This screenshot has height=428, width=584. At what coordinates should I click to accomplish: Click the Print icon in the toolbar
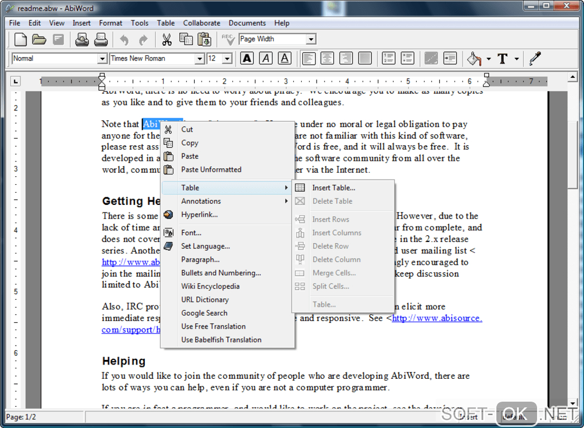tap(101, 39)
